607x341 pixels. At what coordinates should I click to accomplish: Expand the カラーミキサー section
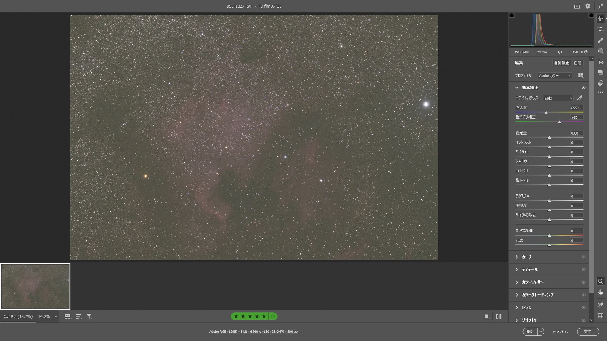click(533, 282)
